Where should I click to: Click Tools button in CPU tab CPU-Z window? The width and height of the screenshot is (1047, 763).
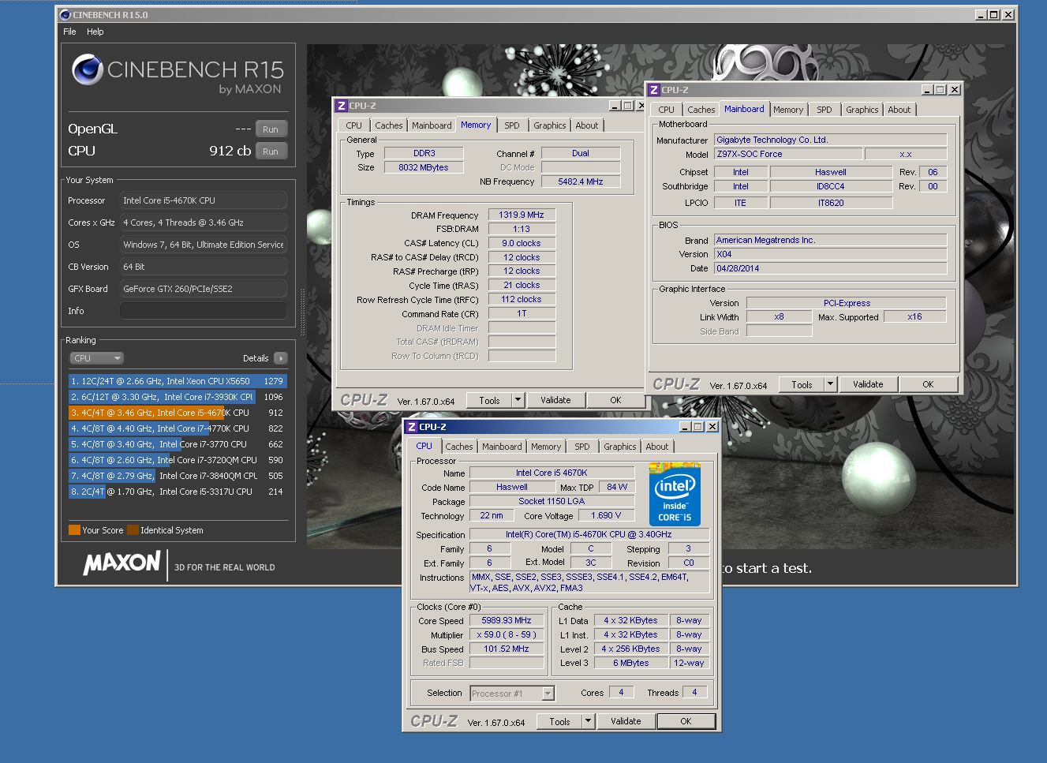pos(559,721)
